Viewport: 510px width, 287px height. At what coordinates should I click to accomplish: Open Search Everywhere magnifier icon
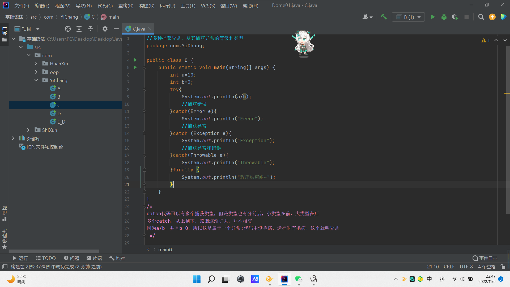pos(481,17)
